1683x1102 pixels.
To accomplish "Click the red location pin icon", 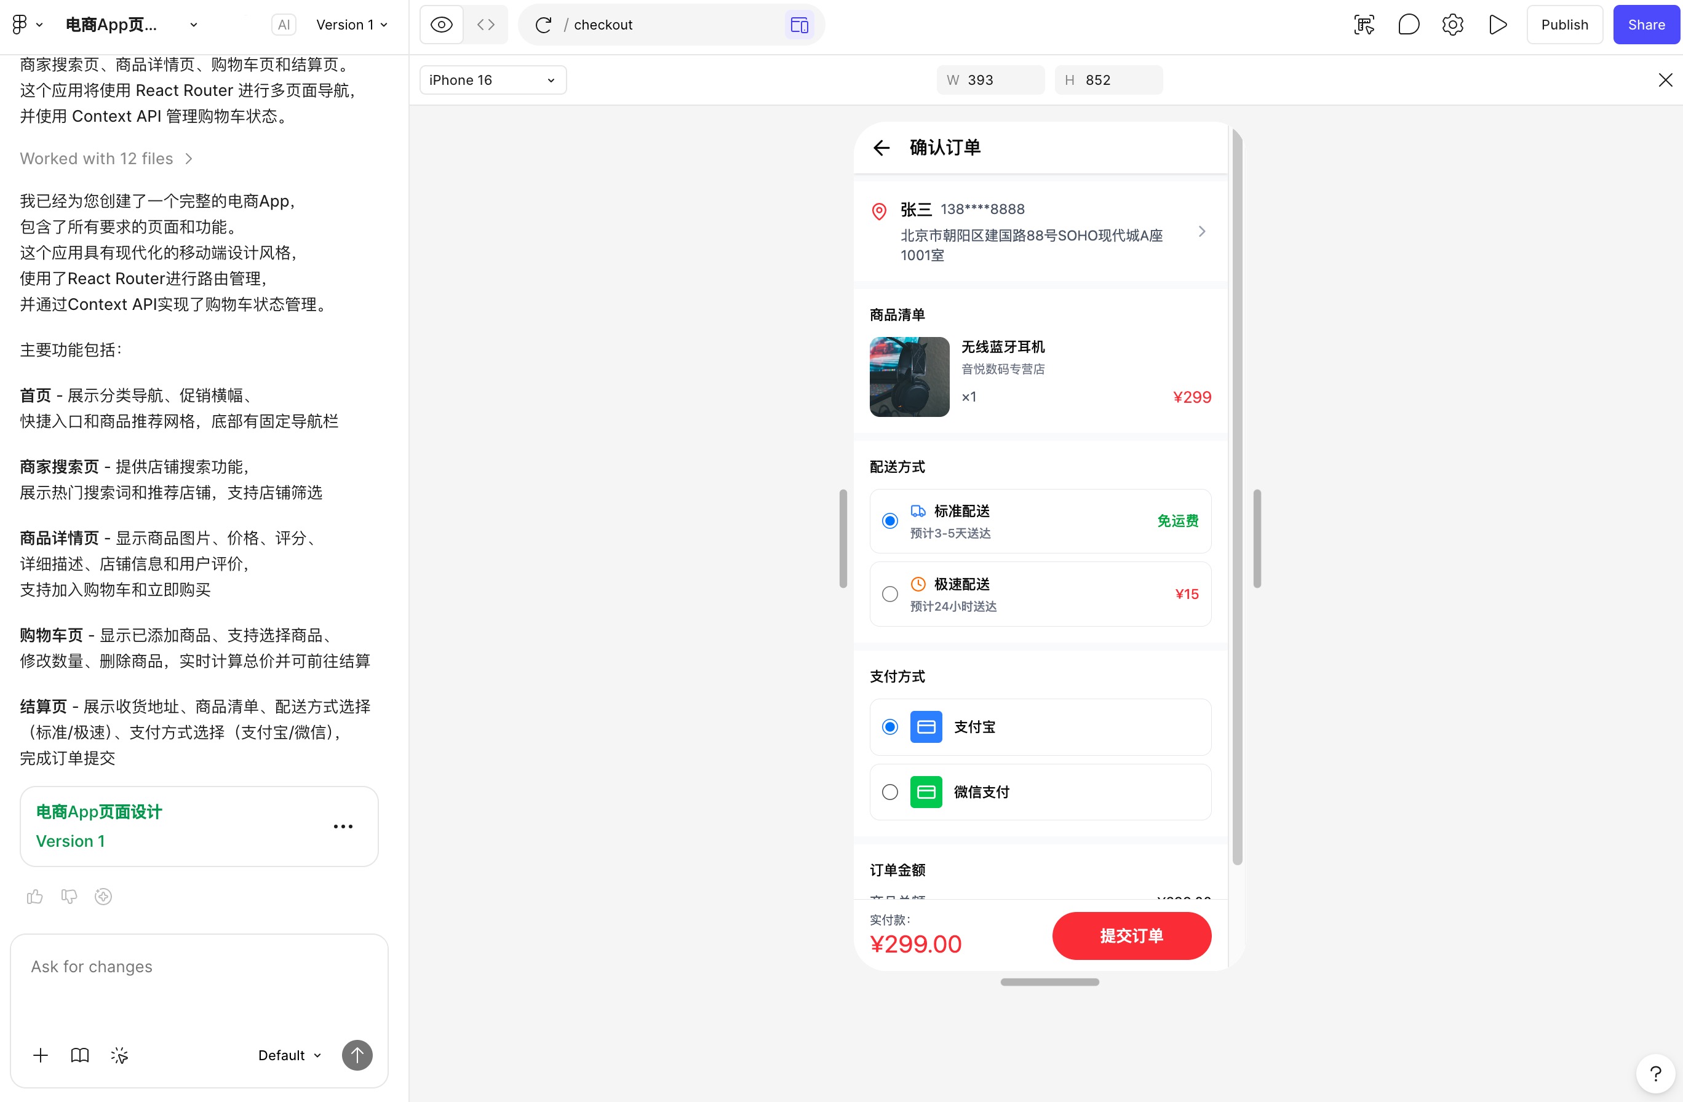I will click(x=879, y=211).
